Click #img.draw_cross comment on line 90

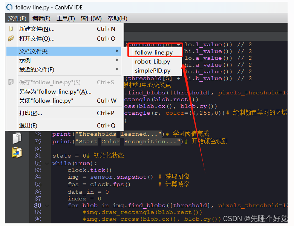coord(152,219)
